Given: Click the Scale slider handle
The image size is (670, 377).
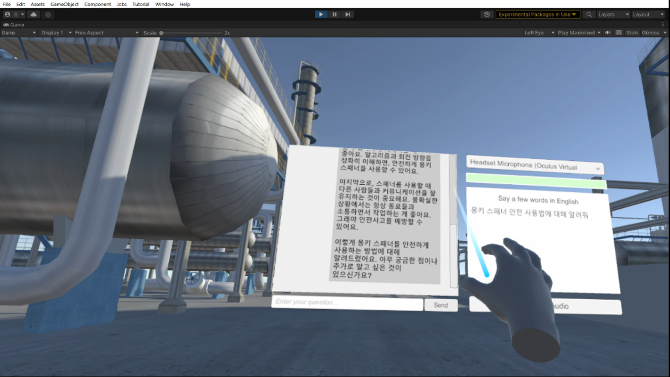Looking at the screenshot, I should point(161,33).
